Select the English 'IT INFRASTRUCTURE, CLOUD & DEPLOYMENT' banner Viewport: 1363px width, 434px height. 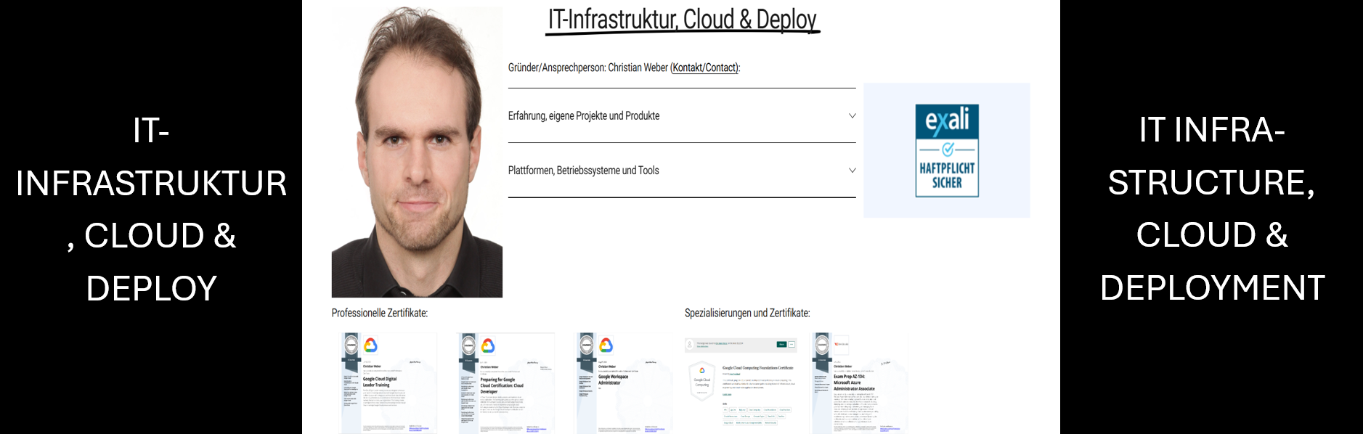[x=1212, y=209]
